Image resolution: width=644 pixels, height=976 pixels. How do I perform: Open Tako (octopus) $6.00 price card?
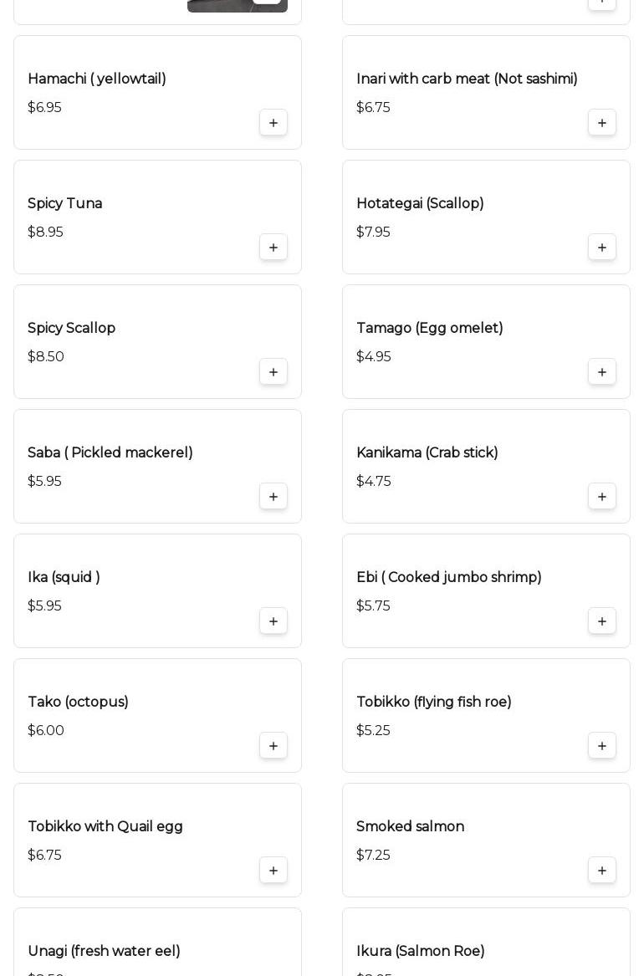[x=125, y=716]
